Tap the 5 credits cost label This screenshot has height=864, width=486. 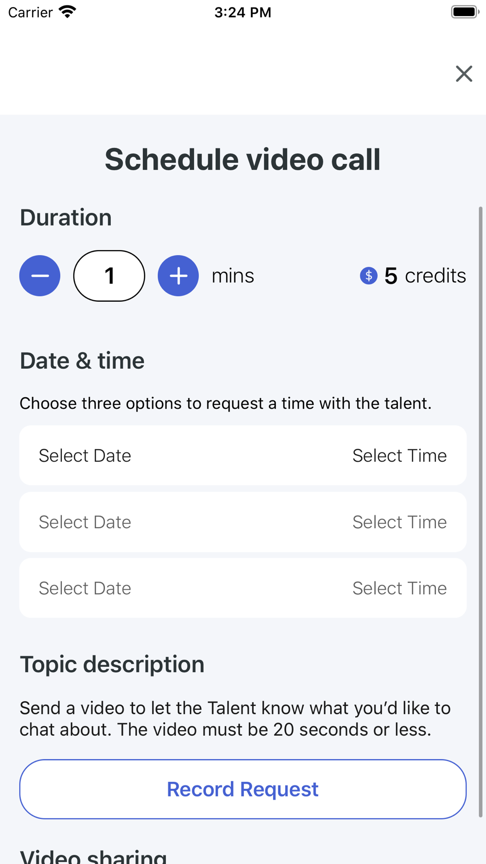point(425,276)
